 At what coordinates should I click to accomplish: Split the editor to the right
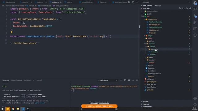pyautogui.click(x=133, y=2)
